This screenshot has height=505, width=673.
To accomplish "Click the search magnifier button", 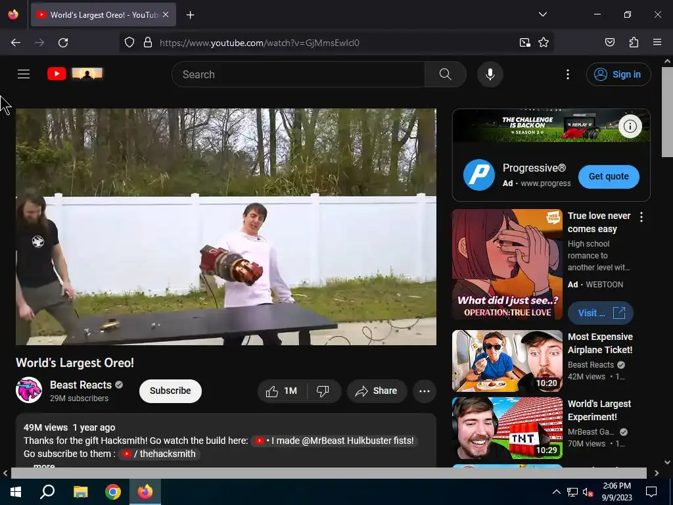I will pyautogui.click(x=445, y=74).
